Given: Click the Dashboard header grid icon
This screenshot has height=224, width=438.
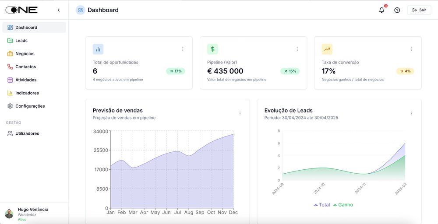Looking at the screenshot, I should [80, 10].
